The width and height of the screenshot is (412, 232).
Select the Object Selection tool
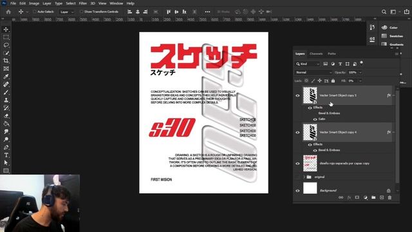pyautogui.click(x=6, y=53)
